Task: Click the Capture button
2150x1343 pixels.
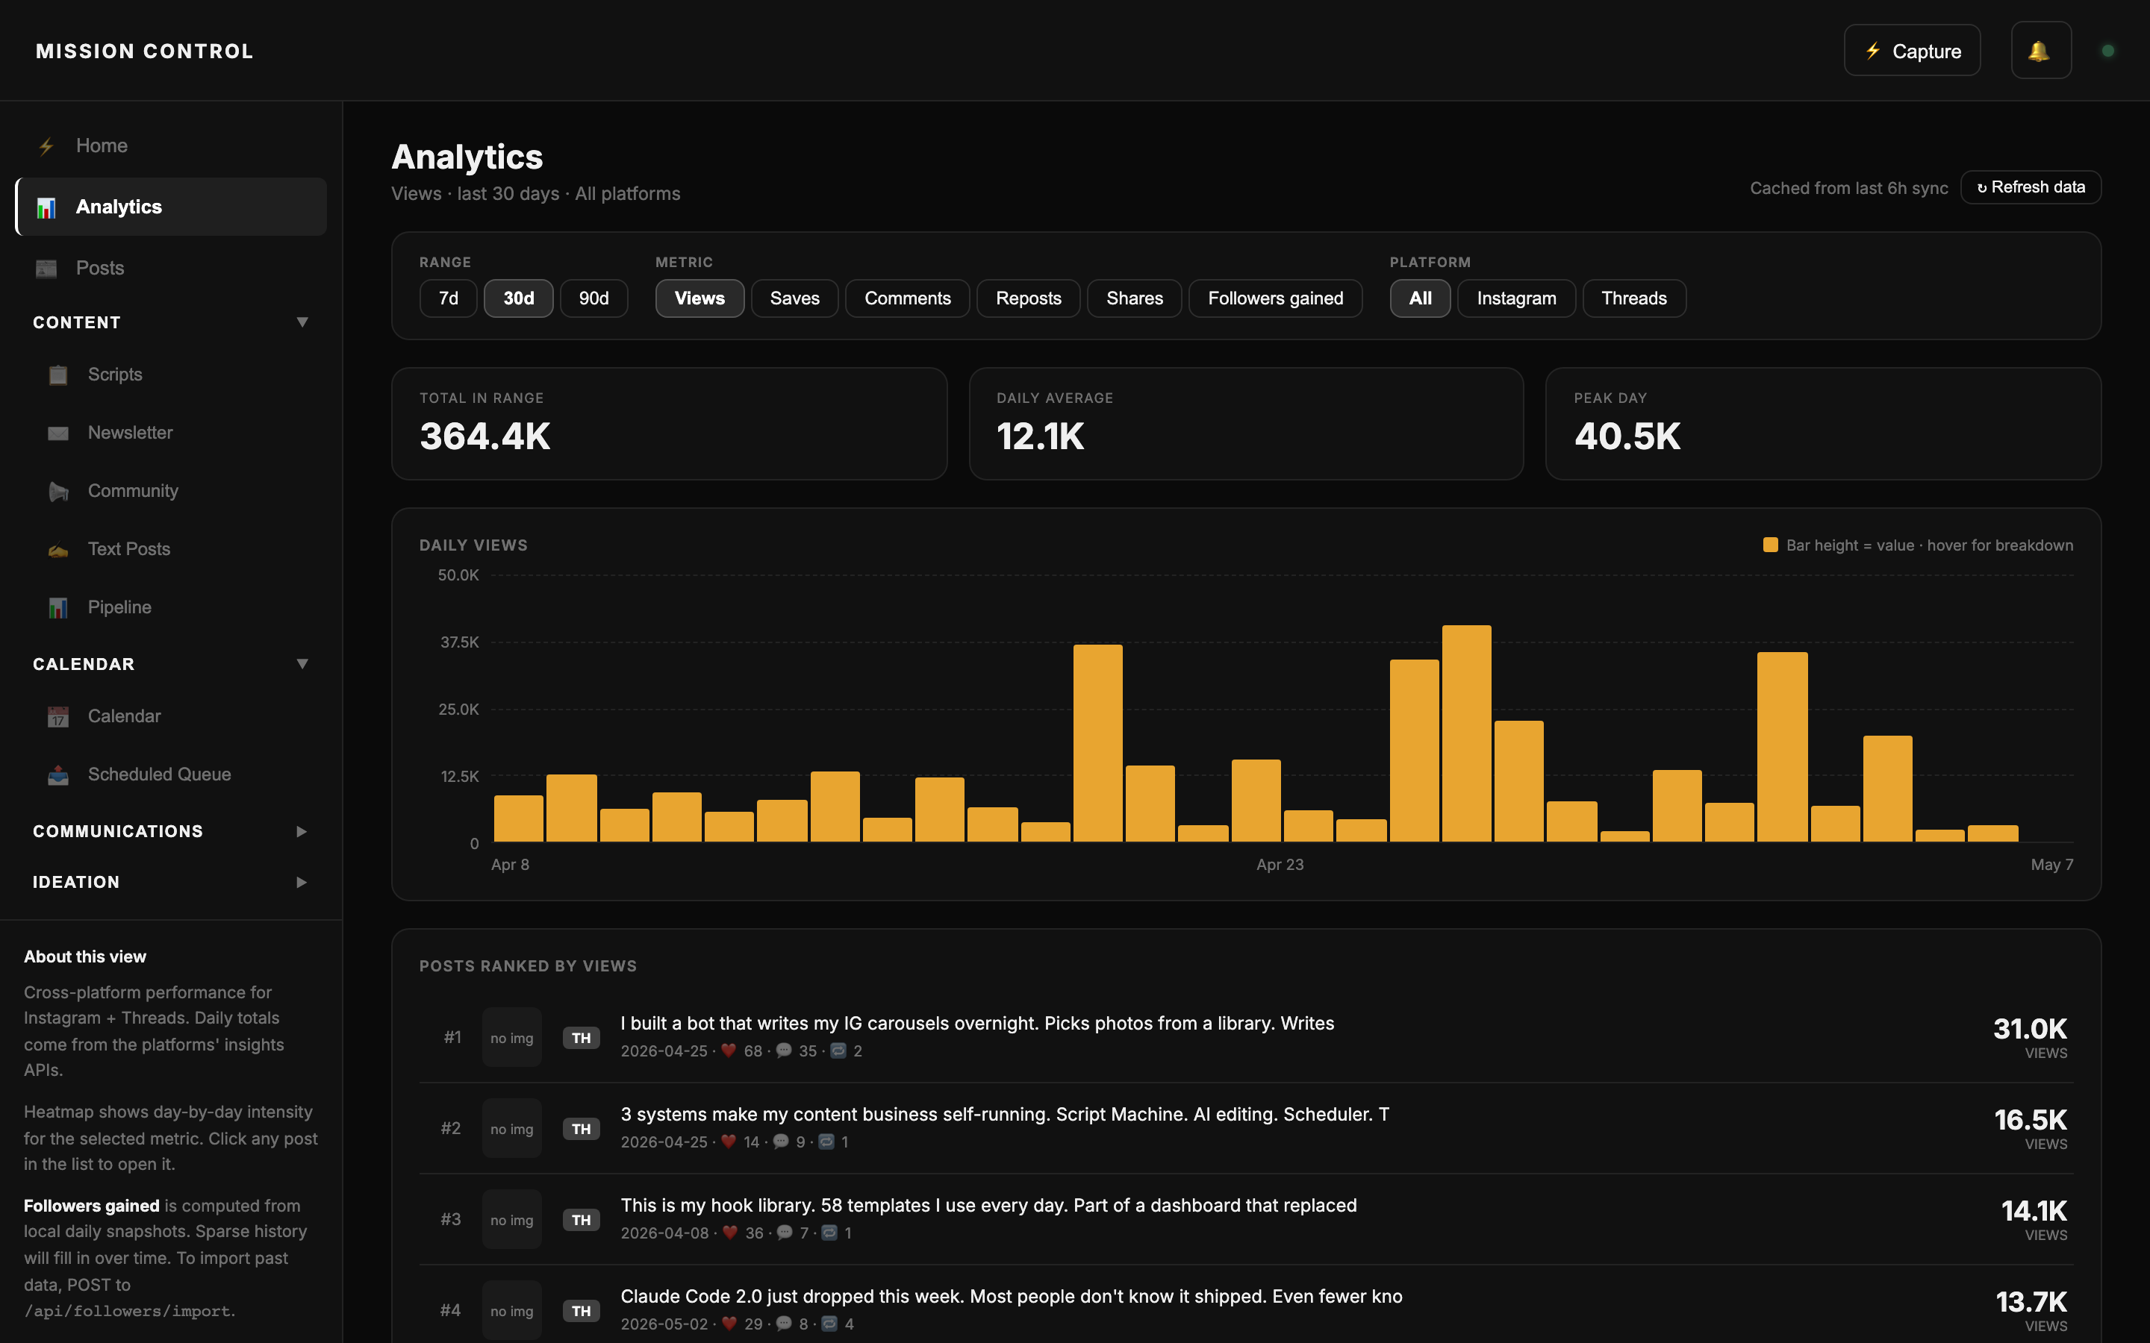Action: (1912, 51)
